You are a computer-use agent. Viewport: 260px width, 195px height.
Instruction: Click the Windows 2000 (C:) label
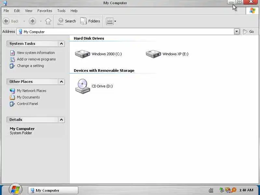click(107, 54)
